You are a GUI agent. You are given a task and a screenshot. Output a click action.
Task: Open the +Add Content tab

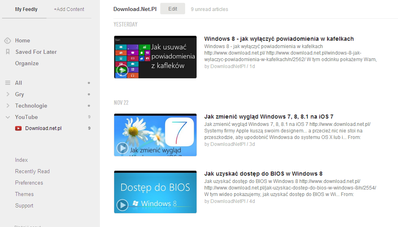pyautogui.click(x=69, y=9)
